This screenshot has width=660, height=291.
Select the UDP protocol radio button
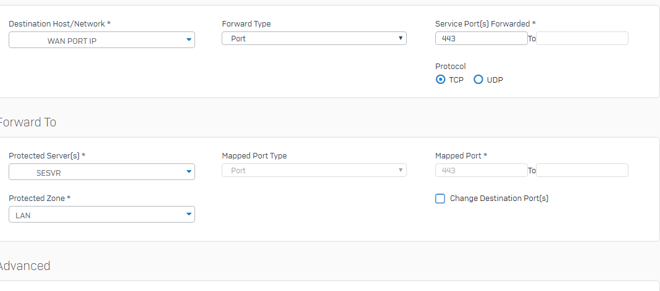pos(478,80)
